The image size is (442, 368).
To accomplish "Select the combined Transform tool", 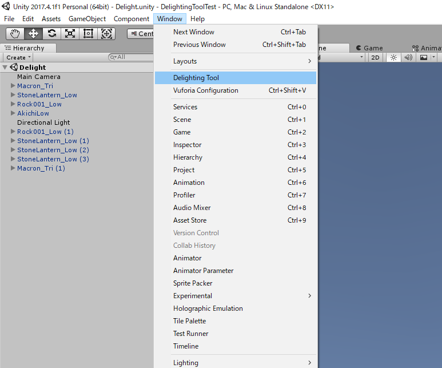I will 106,34.
